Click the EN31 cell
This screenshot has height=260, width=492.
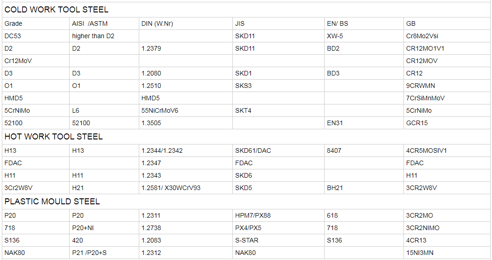[335, 123]
